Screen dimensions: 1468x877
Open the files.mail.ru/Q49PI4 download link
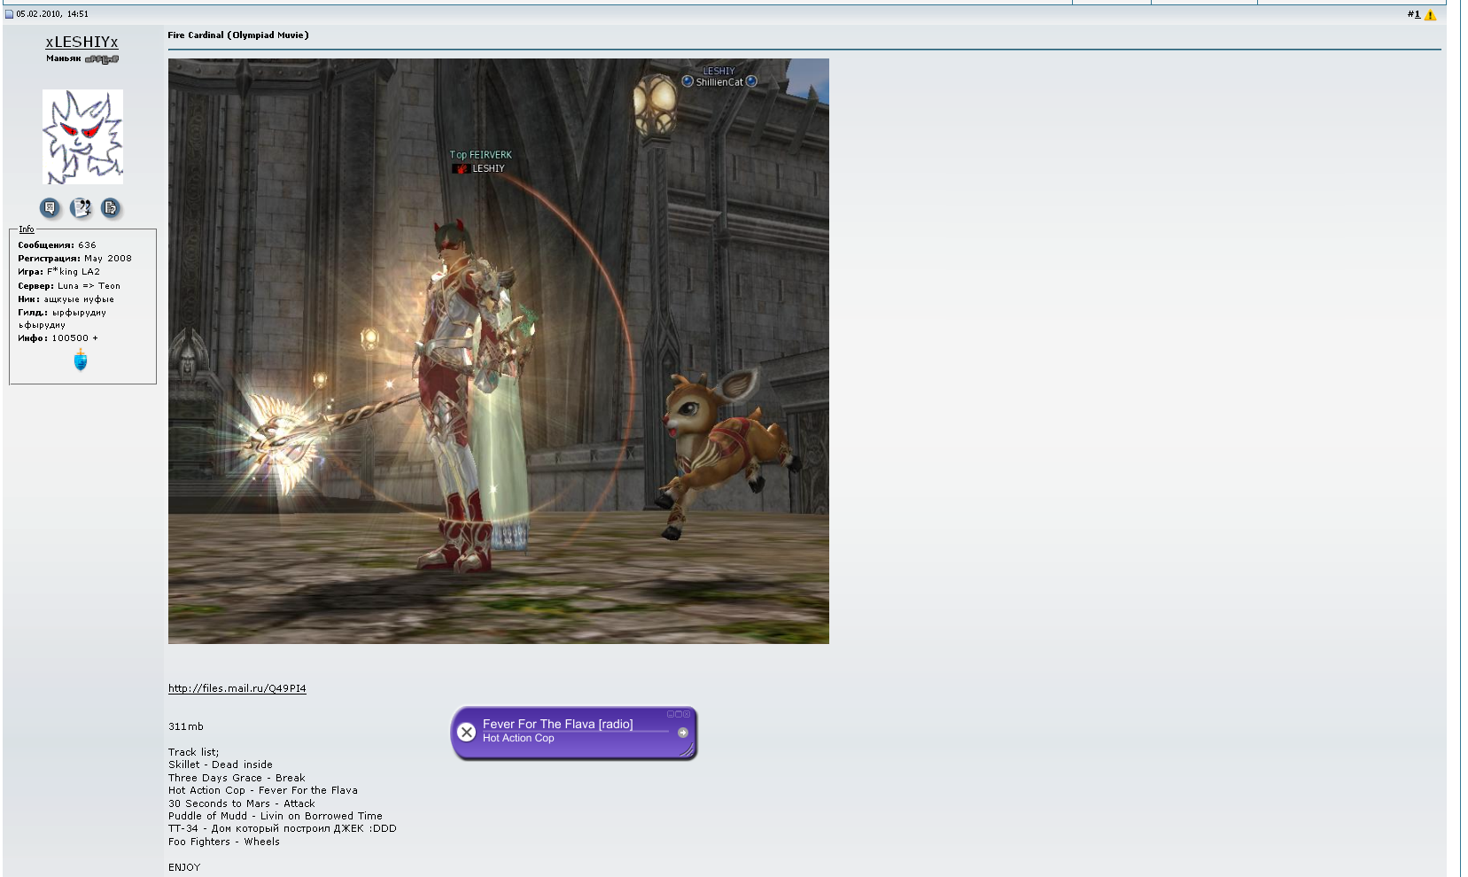point(237,688)
